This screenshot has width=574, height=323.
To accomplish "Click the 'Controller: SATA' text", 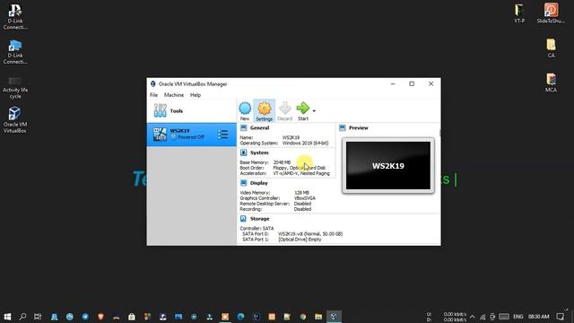I will (x=257, y=228).
